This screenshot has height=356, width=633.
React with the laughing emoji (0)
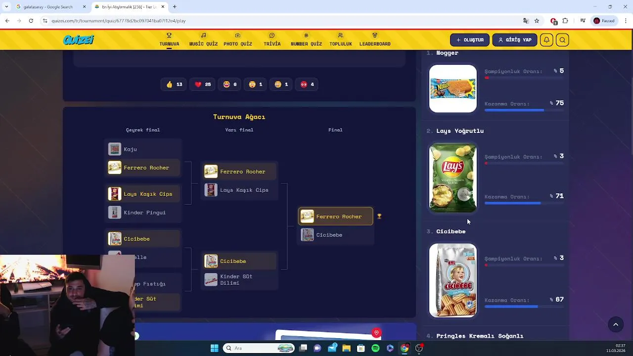point(230,85)
